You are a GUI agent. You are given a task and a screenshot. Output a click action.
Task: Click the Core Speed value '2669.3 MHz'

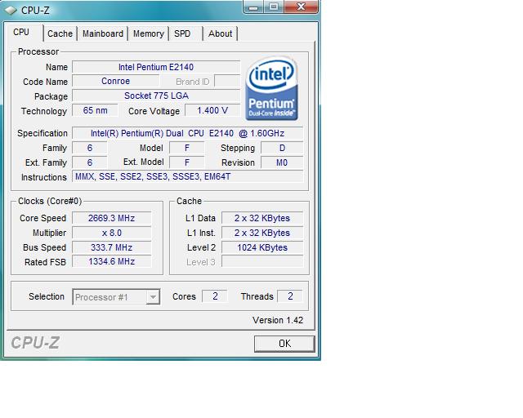111,218
